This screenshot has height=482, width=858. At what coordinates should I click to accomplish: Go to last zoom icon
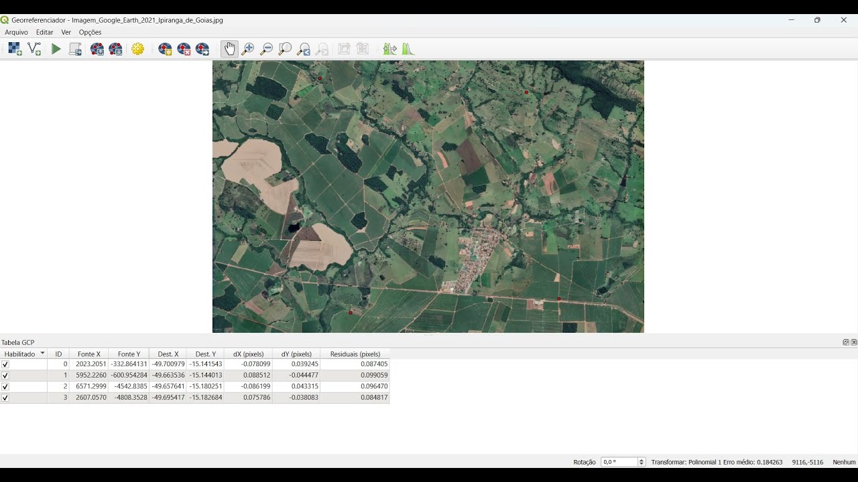304,49
